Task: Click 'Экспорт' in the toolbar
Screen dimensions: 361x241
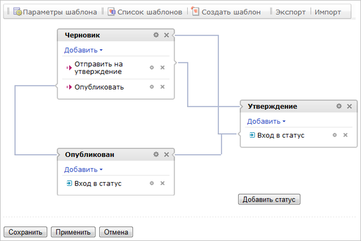Action: pos(290,12)
